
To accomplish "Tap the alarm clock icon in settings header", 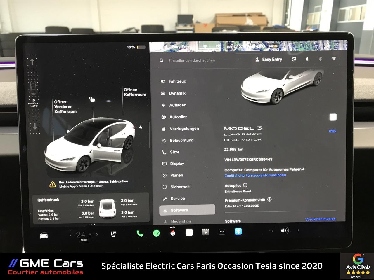I will point(294,59).
